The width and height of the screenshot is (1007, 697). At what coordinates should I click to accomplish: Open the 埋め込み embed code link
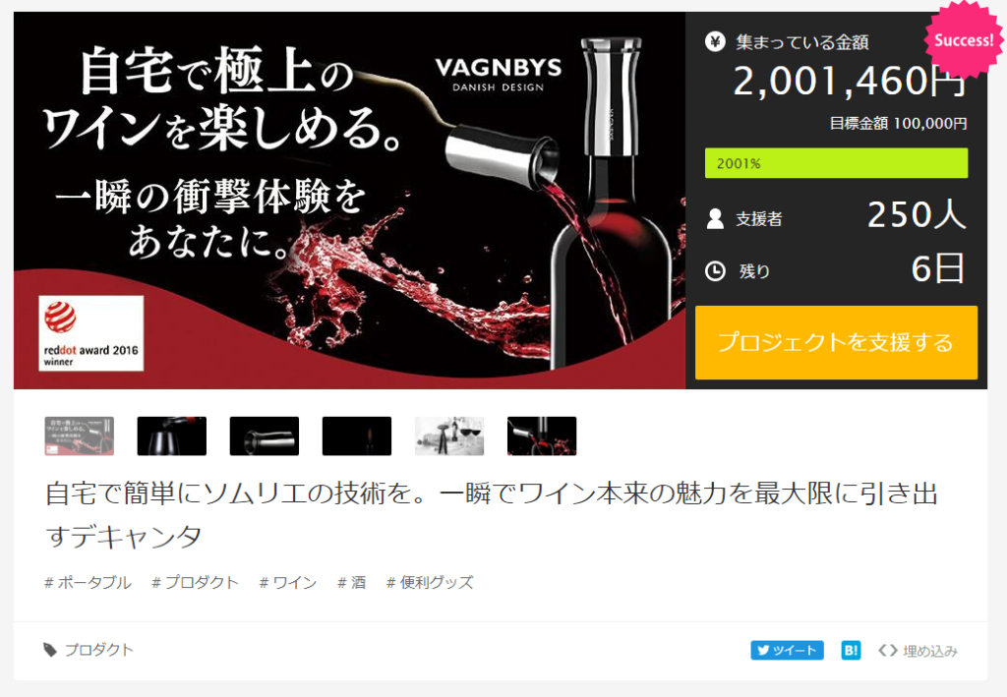point(918,651)
